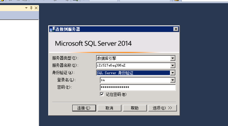Open the side panel window position menu arrow
The width and height of the screenshot is (228, 126).
coord(26,8)
